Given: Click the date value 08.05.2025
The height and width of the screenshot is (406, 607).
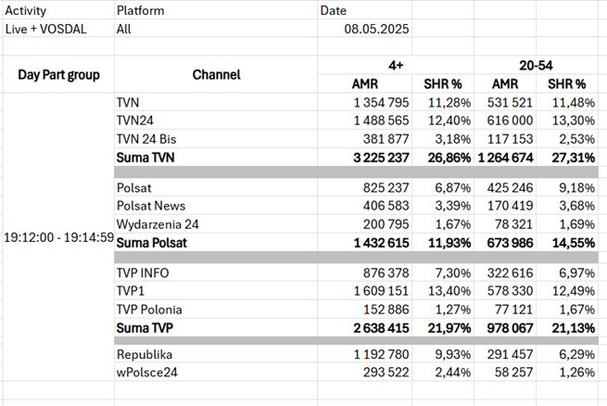Looking at the screenshot, I should pyautogui.click(x=377, y=28).
